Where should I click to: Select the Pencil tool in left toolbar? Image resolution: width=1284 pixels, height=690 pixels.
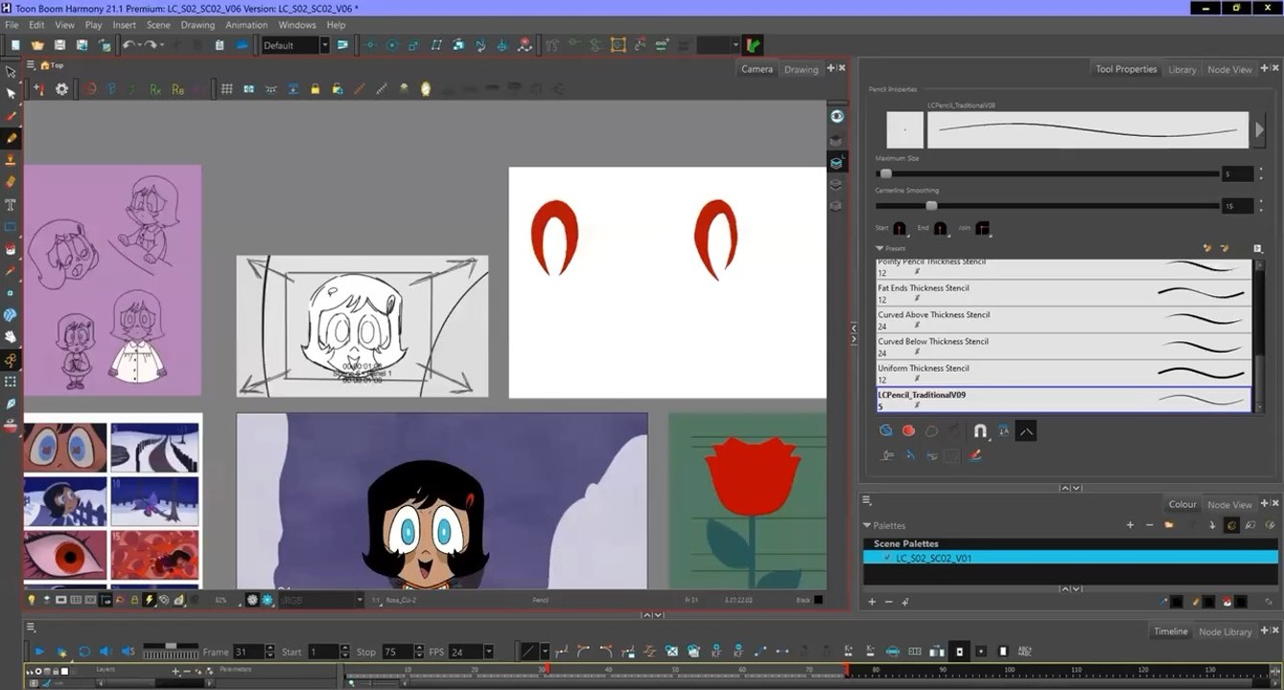point(12,138)
